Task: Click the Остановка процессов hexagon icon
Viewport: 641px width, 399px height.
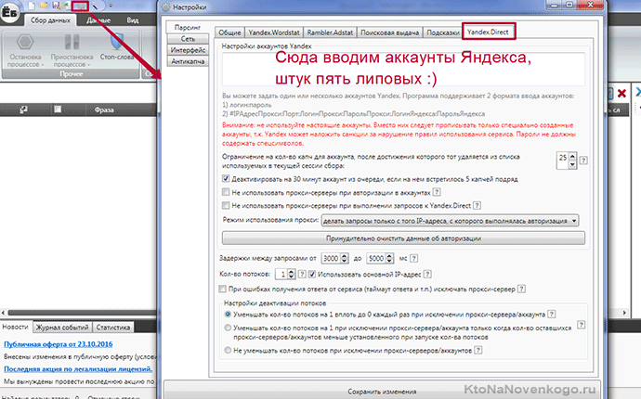Action: coord(25,42)
